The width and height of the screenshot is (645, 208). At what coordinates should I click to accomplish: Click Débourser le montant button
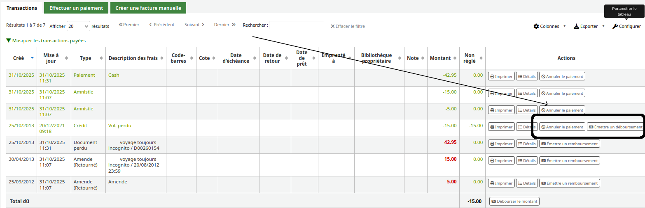[x=514, y=201]
